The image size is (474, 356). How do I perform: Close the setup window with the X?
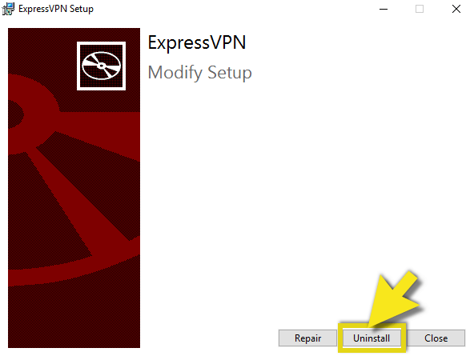456,9
